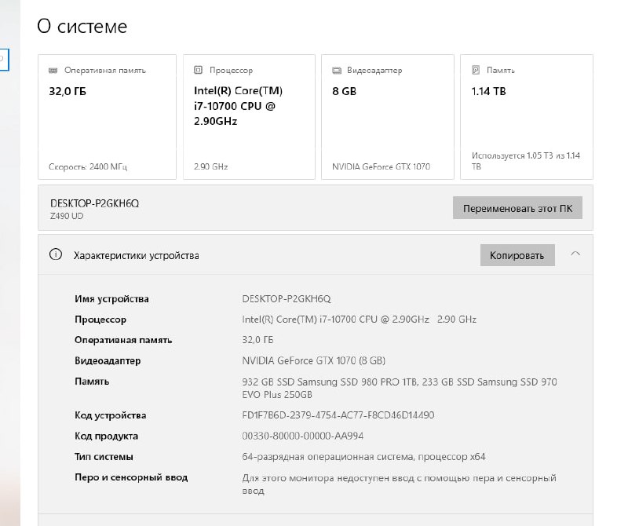Image resolution: width=628 pixels, height=526 pixels.
Task: Click the FD1F7B6D-2379-4754 device ID value
Action: [x=338, y=415]
